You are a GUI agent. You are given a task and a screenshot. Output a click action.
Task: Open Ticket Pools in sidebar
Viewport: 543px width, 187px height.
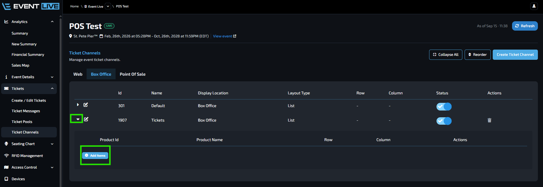pos(22,122)
